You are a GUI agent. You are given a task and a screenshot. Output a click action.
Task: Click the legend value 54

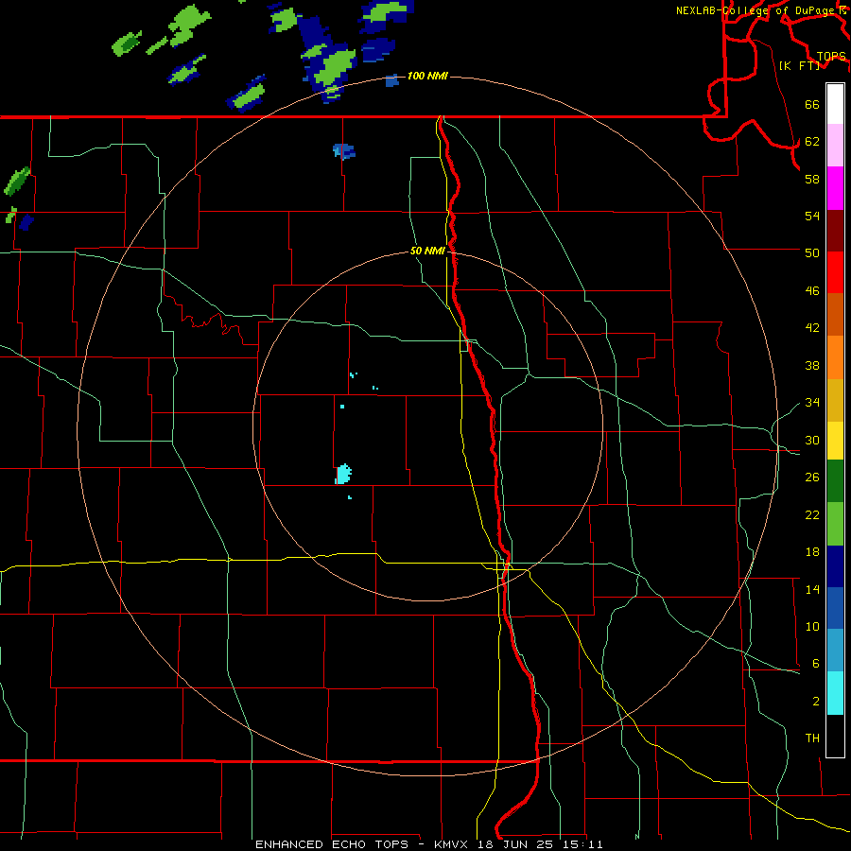(x=812, y=216)
